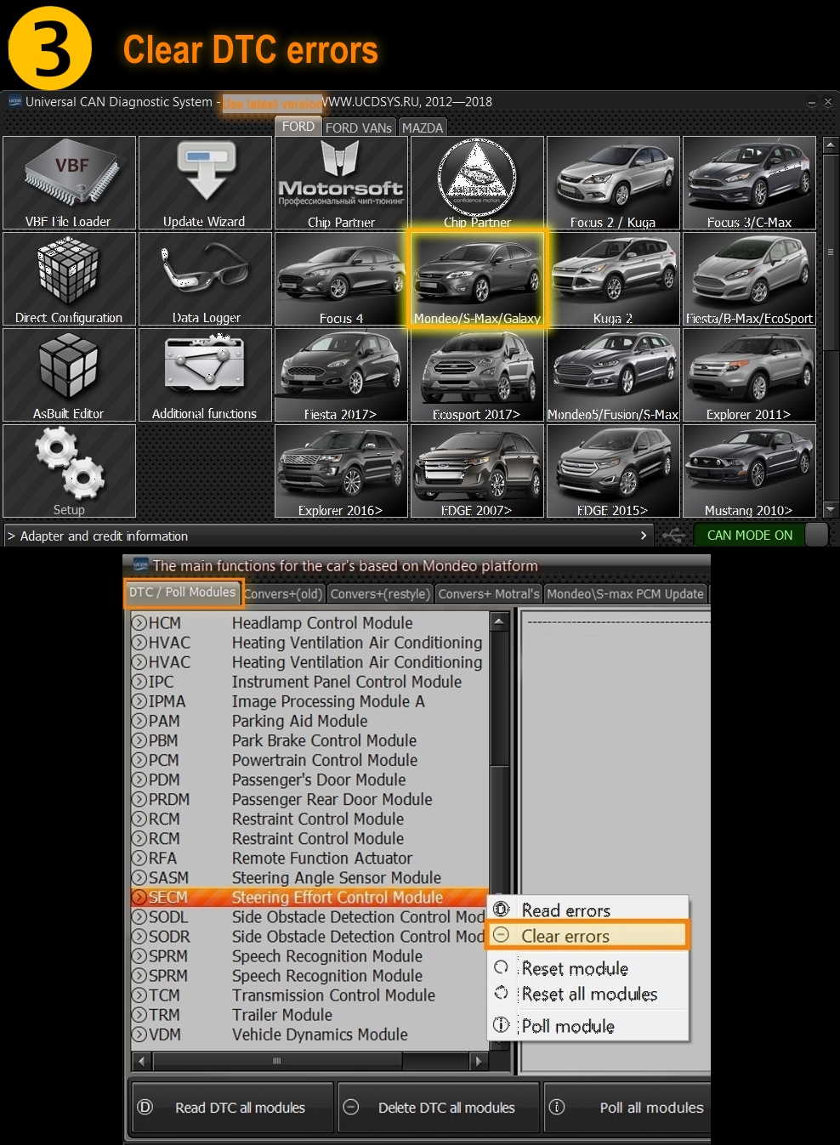840x1145 pixels.
Task: Open the Motorsoft Chip Partner tile
Action: tap(341, 183)
